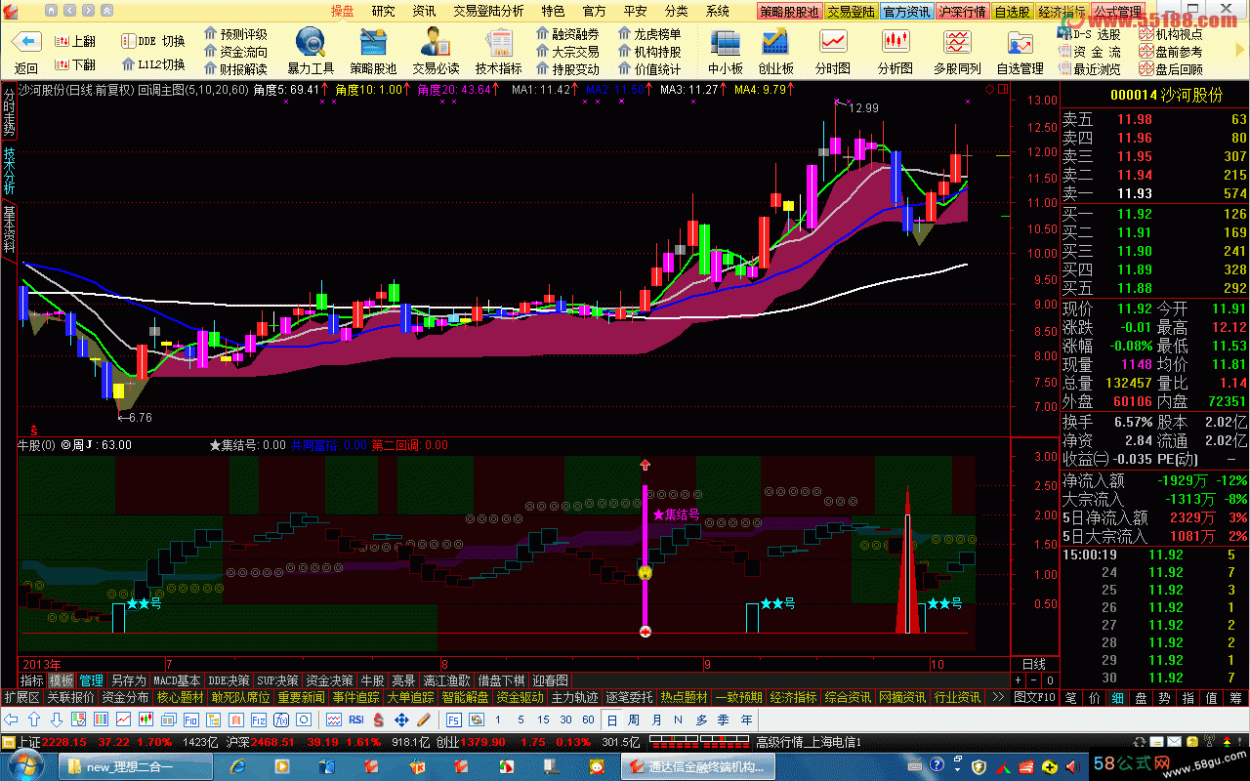The height and width of the screenshot is (781, 1250).
Task: Open 自选管理 folder icon
Action: tap(1020, 43)
